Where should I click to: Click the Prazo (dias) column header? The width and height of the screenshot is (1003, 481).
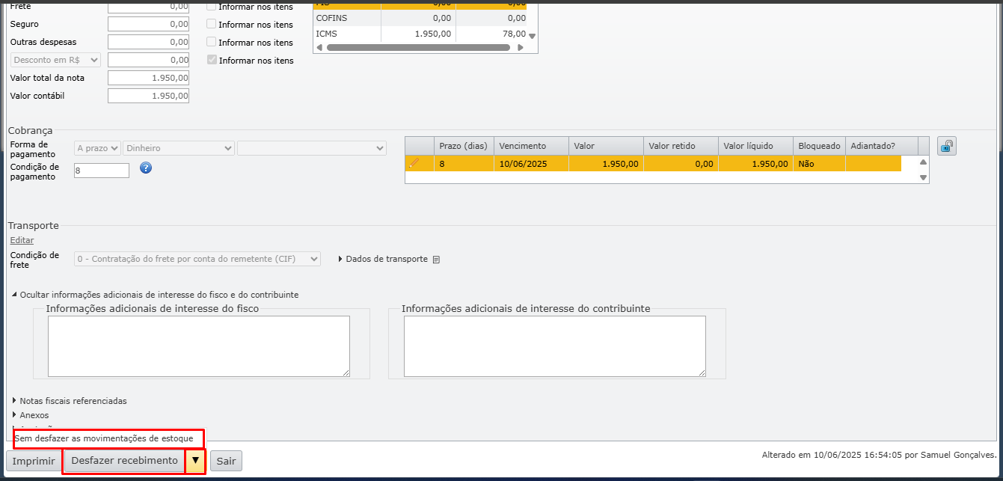tap(464, 146)
